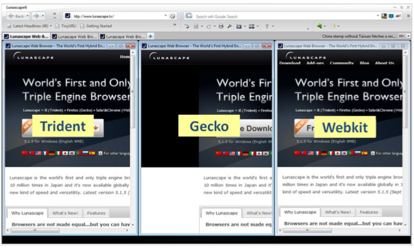This screenshot has width=414, height=248.
Task: Select the second Lunascape Web Bro... tab
Action: tap(74, 37)
